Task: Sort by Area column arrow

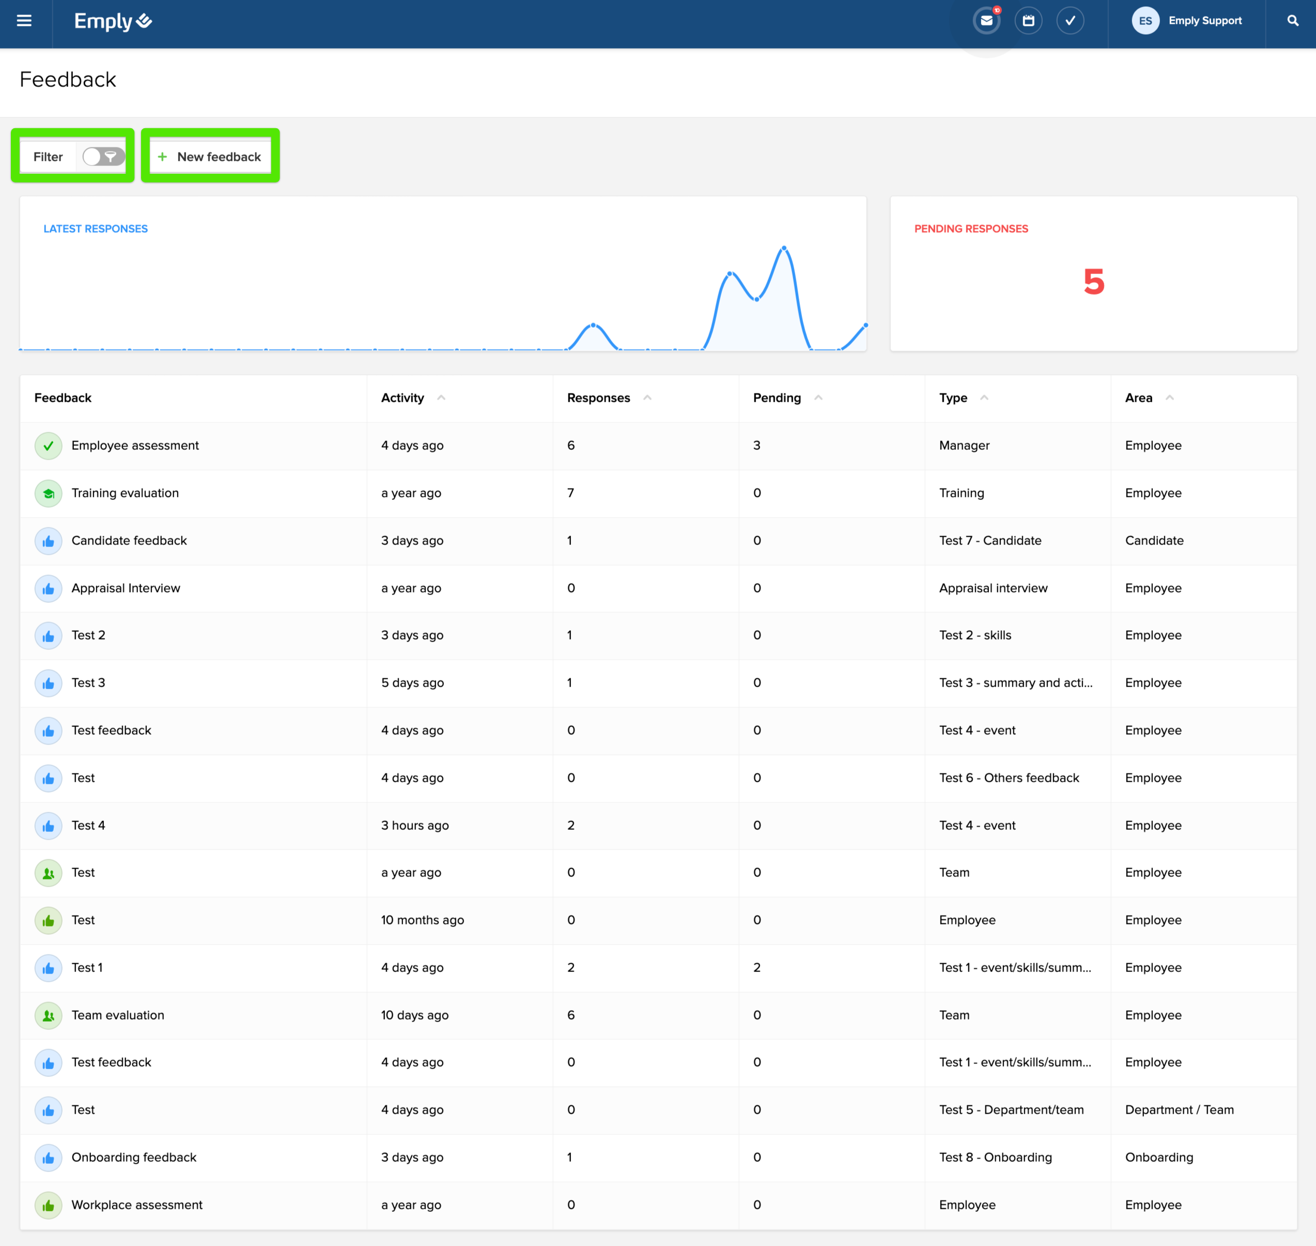Action: (x=1169, y=398)
